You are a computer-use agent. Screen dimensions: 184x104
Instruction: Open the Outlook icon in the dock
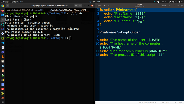(x=3, y=15)
